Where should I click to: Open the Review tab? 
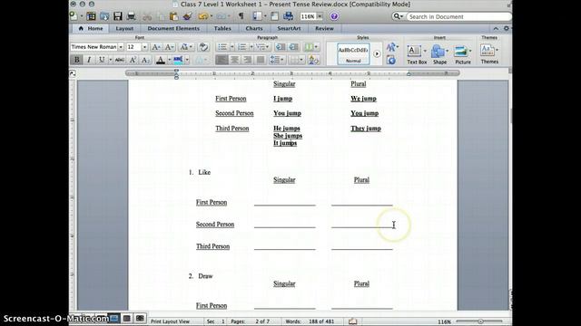325,28
